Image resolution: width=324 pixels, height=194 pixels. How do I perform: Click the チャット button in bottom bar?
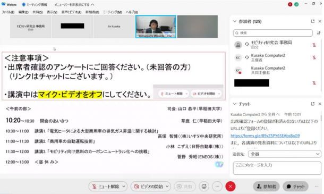pyautogui.click(x=296, y=187)
